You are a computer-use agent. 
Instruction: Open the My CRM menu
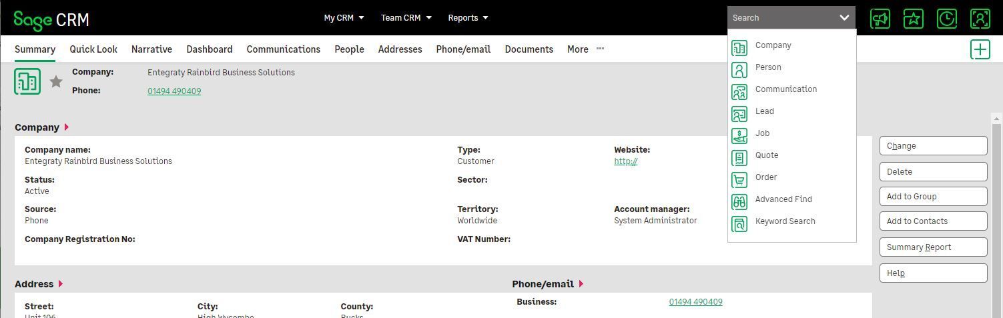[344, 18]
